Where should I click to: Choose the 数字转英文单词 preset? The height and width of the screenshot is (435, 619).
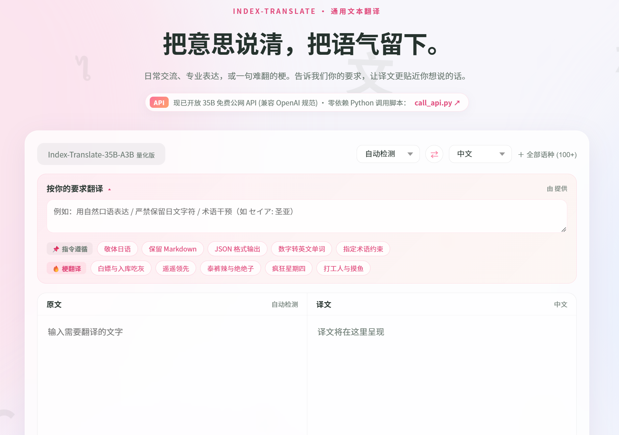point(302,249)
